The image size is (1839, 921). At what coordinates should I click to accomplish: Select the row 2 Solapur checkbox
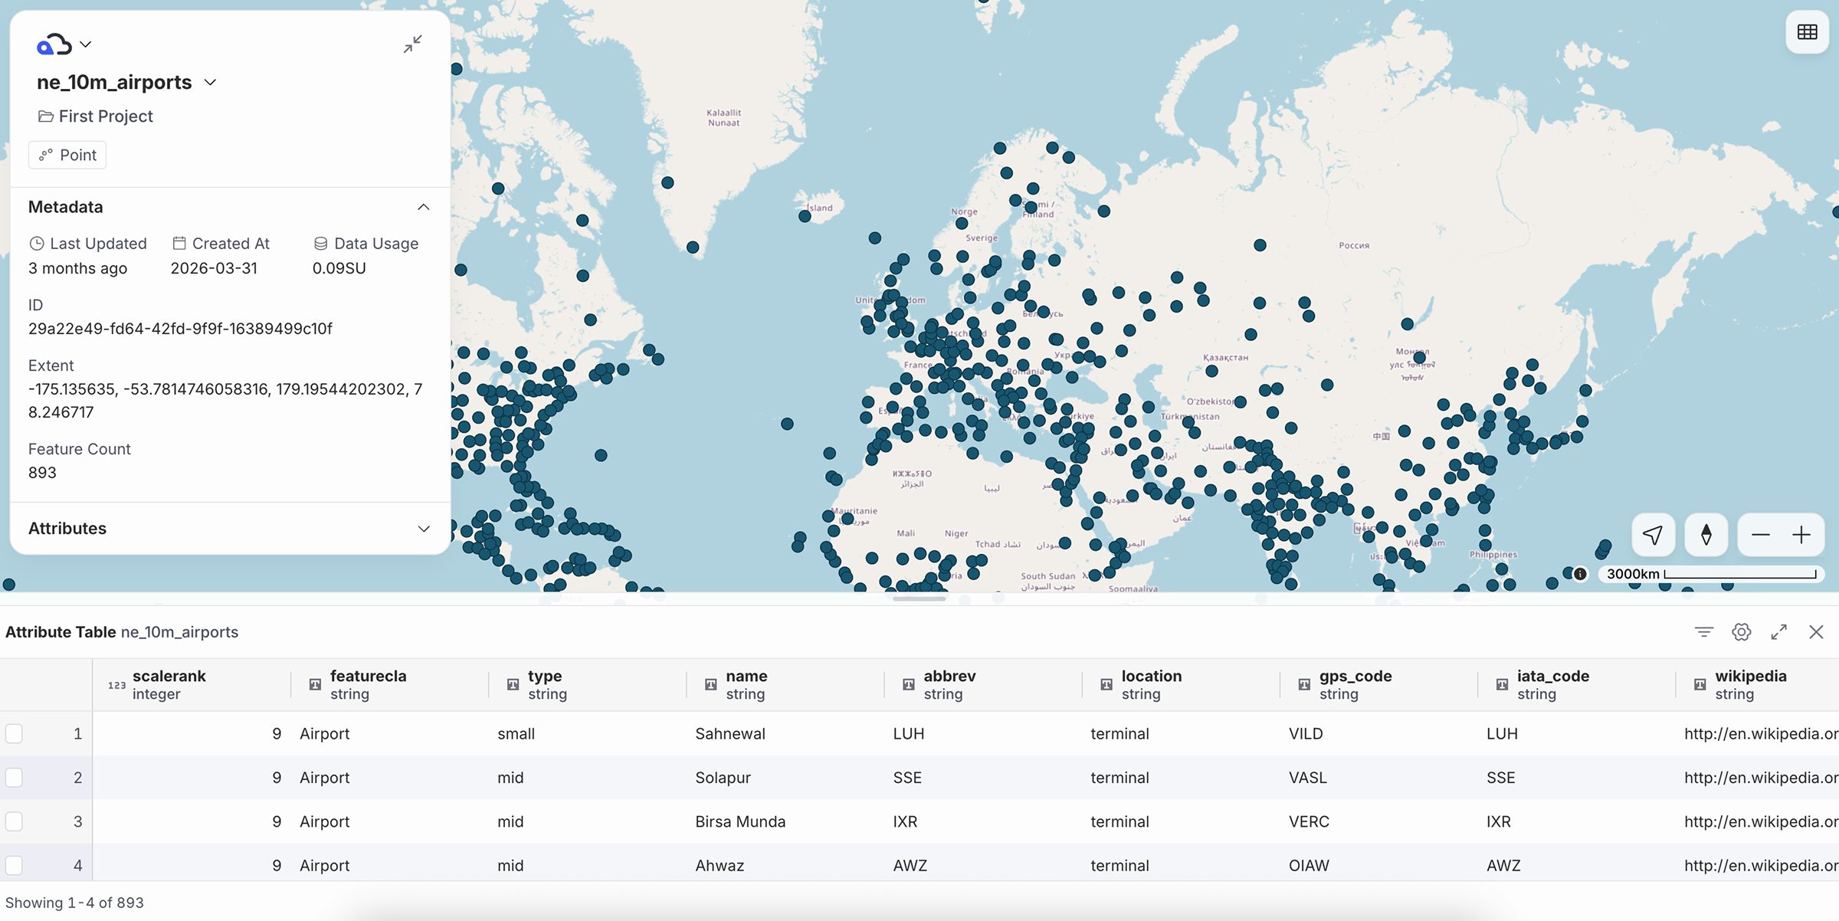[x=14, y=778]
